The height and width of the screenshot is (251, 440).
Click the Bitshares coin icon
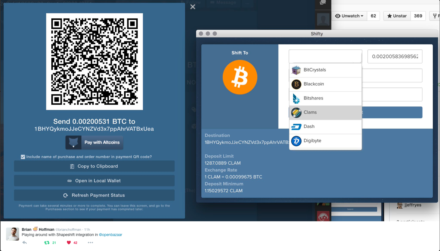coord(296,98)
